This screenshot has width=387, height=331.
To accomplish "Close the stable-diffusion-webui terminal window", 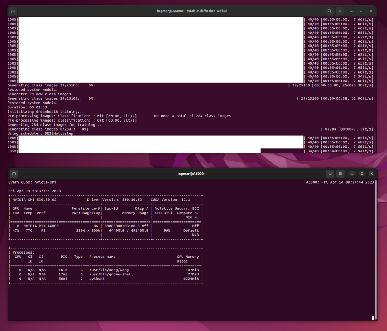I will pos(371,11).
